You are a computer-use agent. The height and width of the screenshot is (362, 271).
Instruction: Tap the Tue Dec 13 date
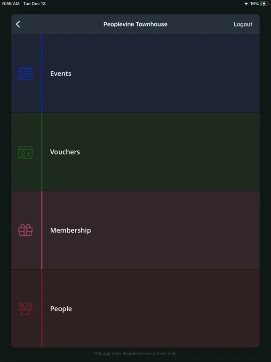(34, 4)
